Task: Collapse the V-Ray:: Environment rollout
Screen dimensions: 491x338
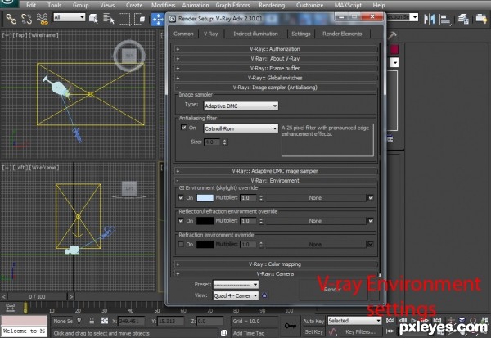Action: click(275, 180)
